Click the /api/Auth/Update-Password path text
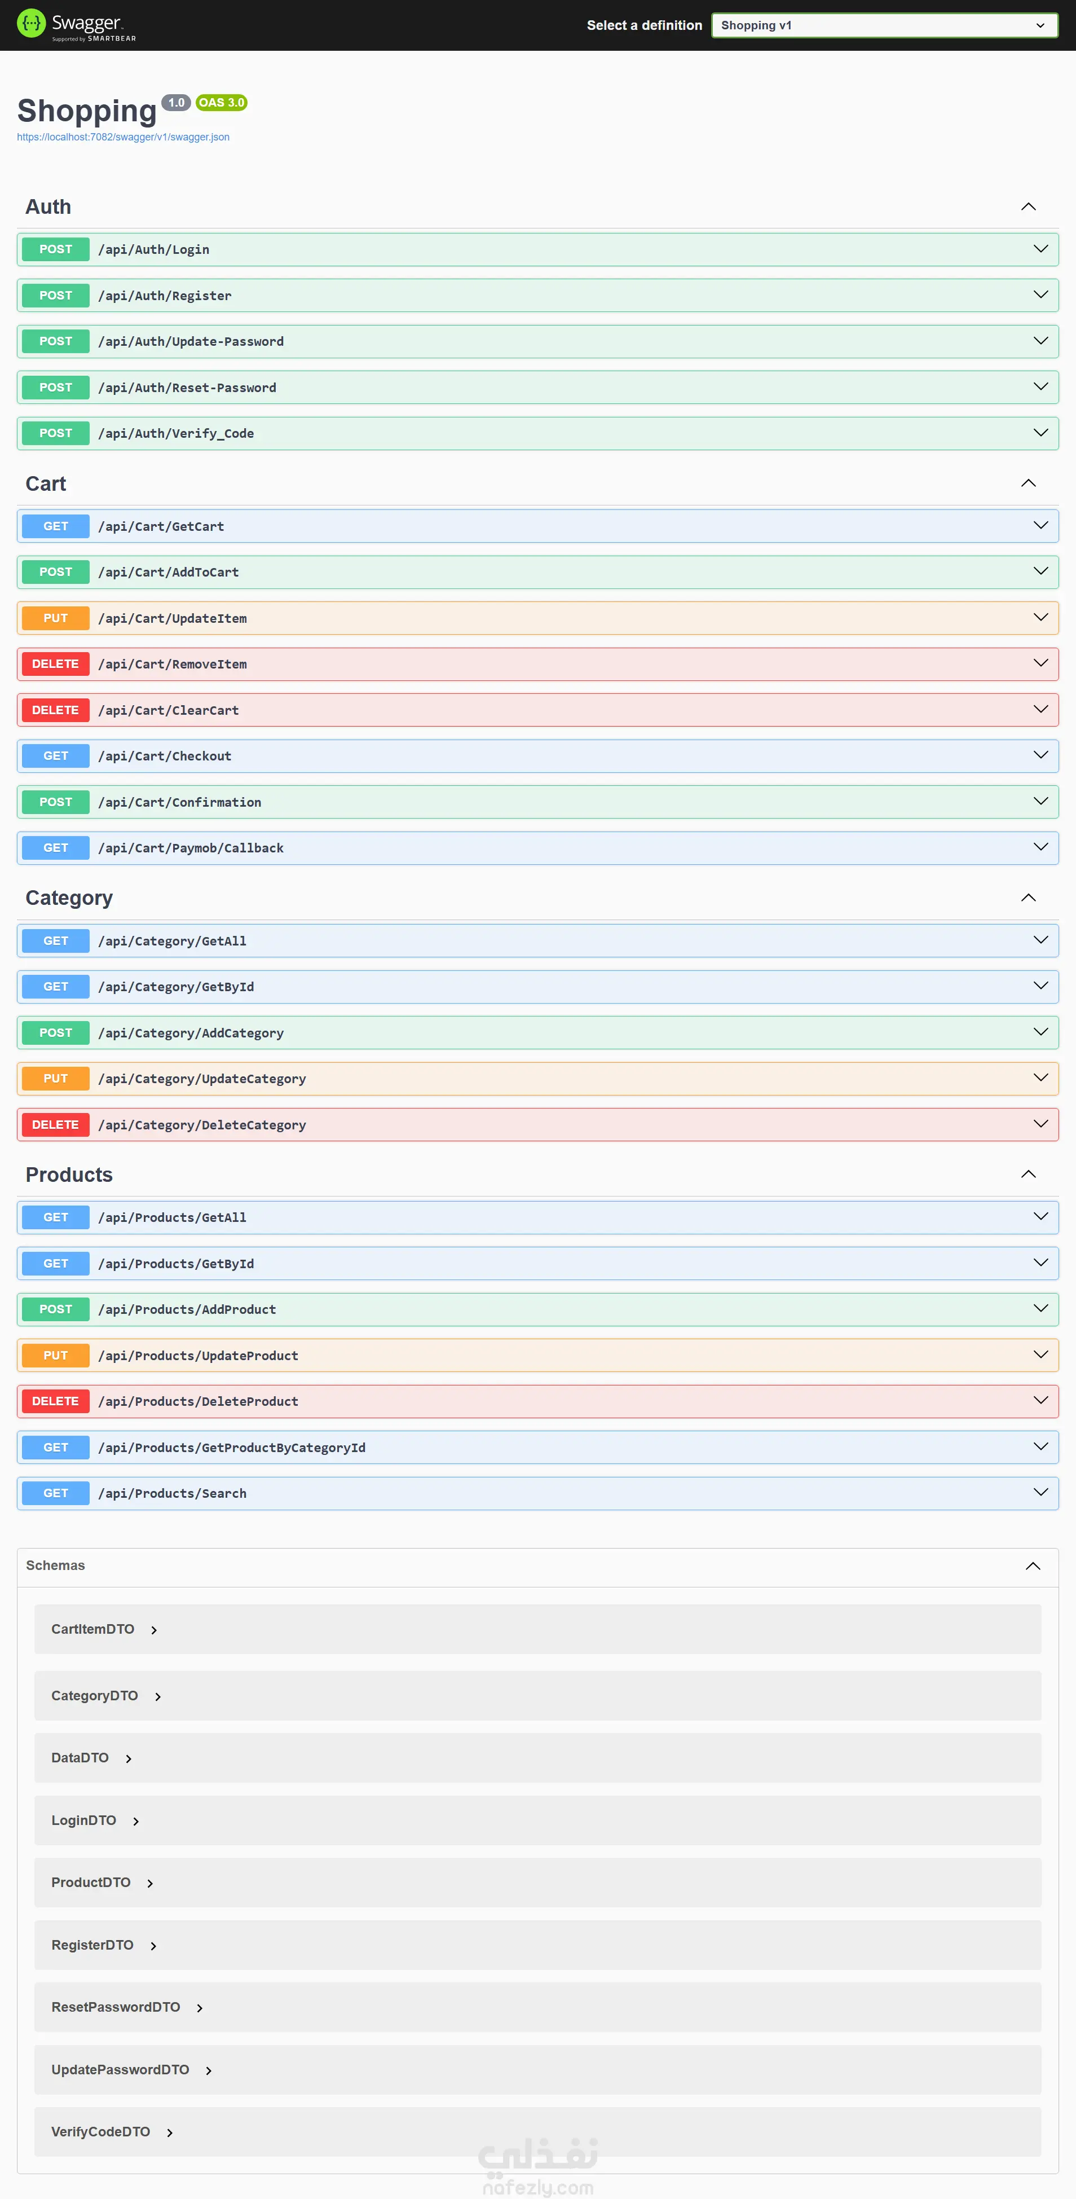 [x=191, y=341]
